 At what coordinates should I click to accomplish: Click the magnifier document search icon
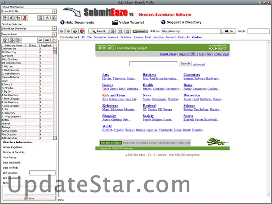40,18
